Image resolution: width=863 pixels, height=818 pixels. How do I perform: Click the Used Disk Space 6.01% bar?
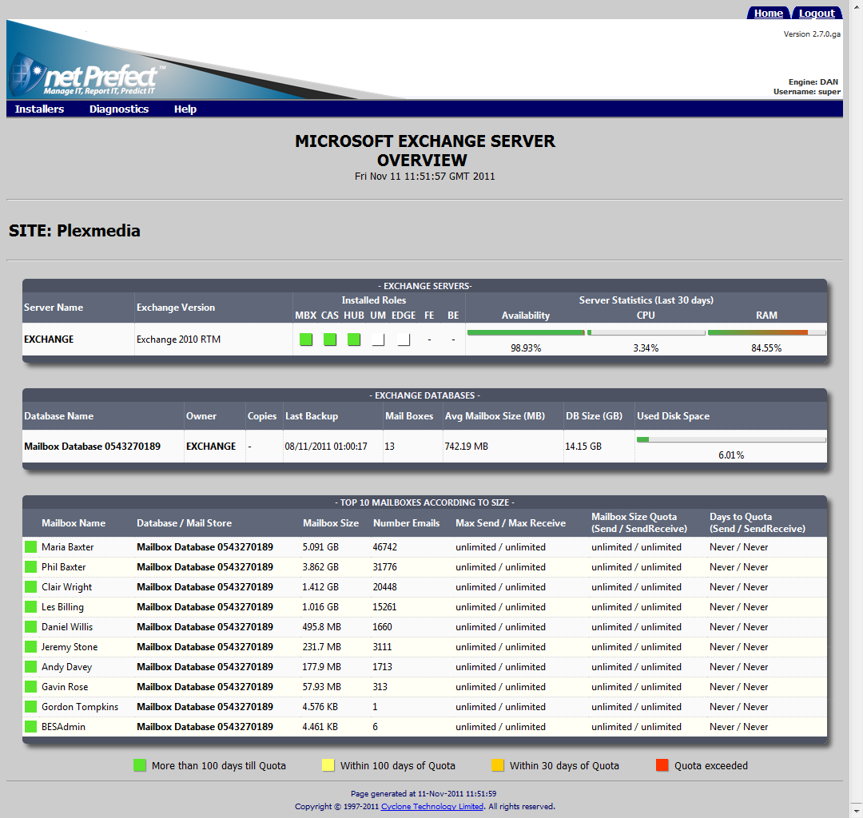pyautogui.click(x=731, y=439)
